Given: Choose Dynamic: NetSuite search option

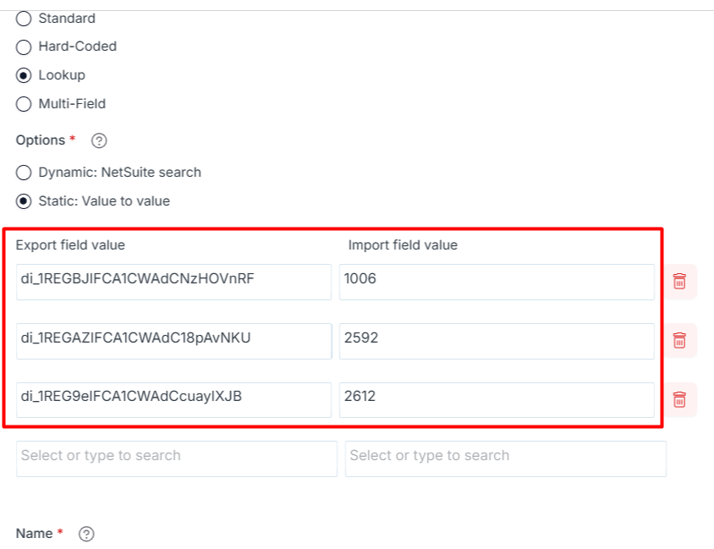Looking at the screenshot, I should 24,173.
